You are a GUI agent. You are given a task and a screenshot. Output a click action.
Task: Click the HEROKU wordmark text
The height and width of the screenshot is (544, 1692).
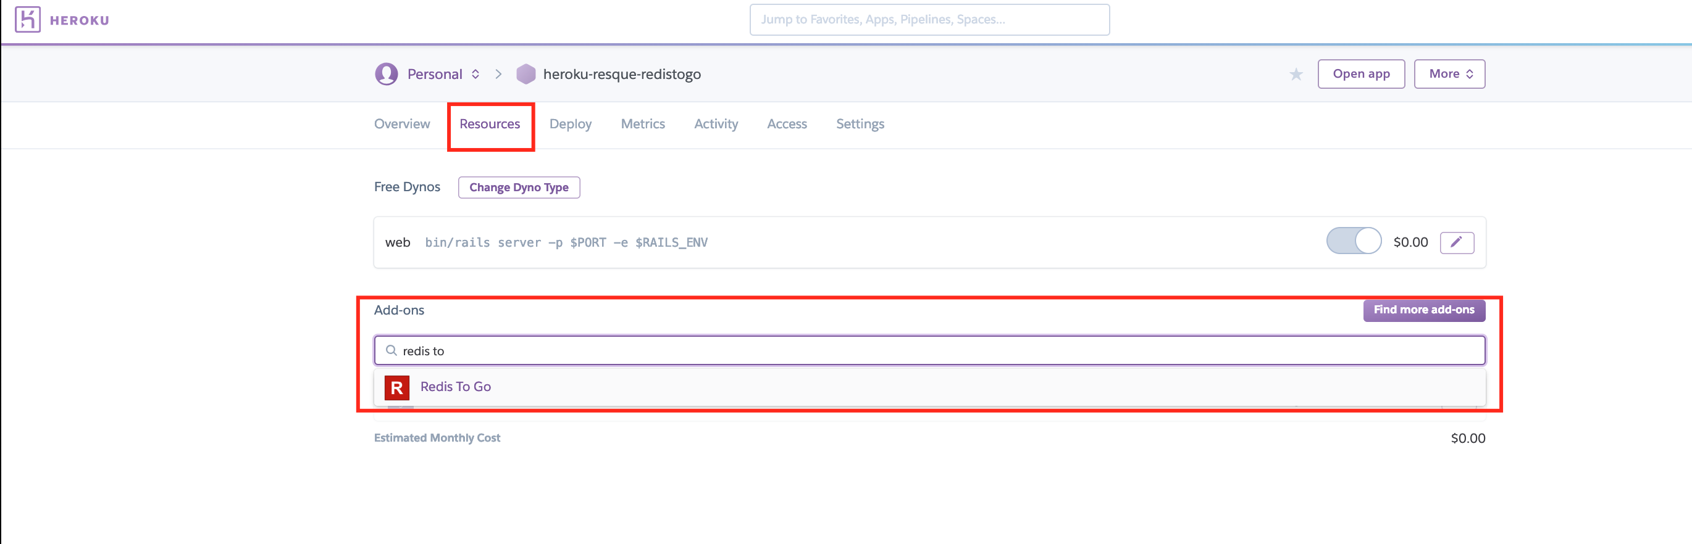coord(80,20)
